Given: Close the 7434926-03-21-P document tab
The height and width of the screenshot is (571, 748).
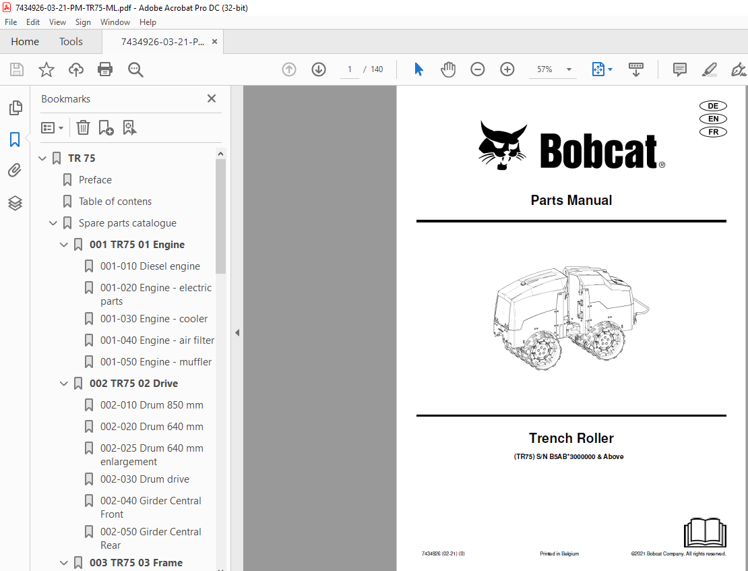Looking at the screenshot, I should coord(215,42).
